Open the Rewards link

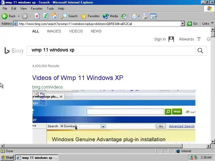click(x=187, y=39)
